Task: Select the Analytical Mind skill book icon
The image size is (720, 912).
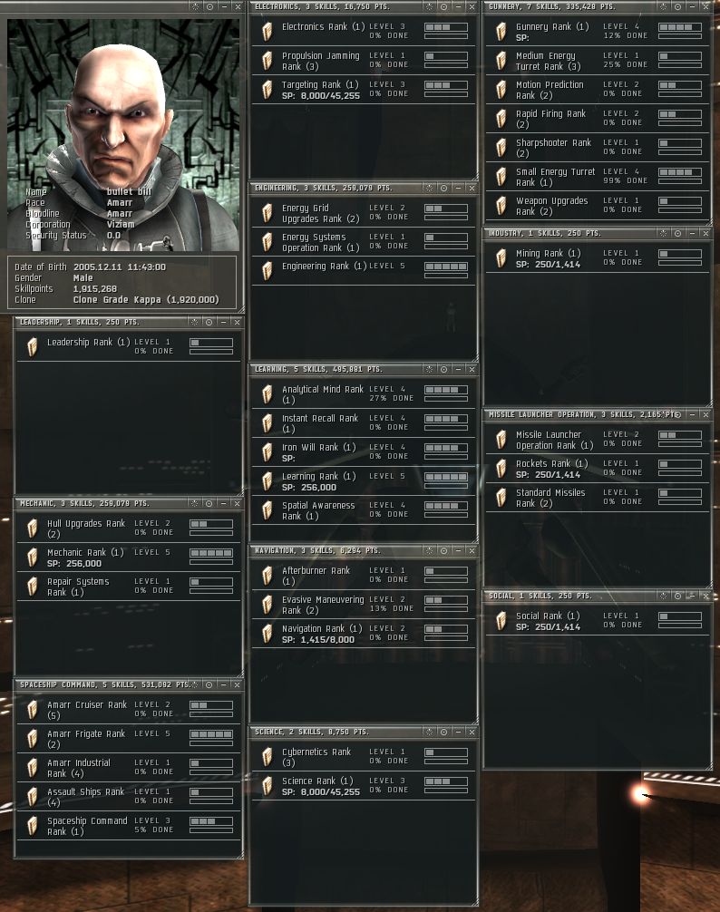Action: [267, 394]
